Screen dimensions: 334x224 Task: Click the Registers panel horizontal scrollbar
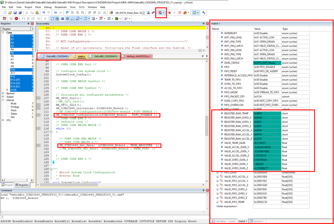[x=17, y=180]
